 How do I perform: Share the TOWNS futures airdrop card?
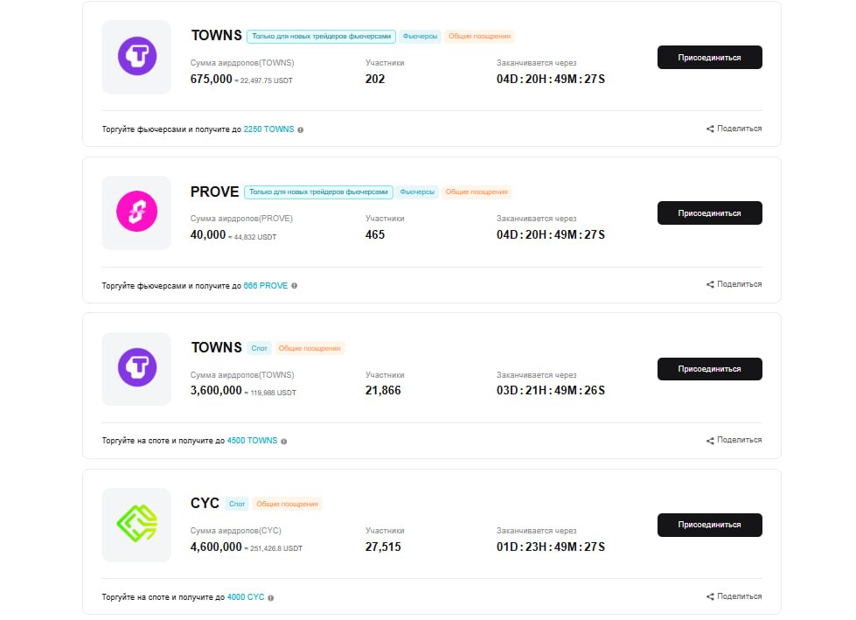[734, 129]
